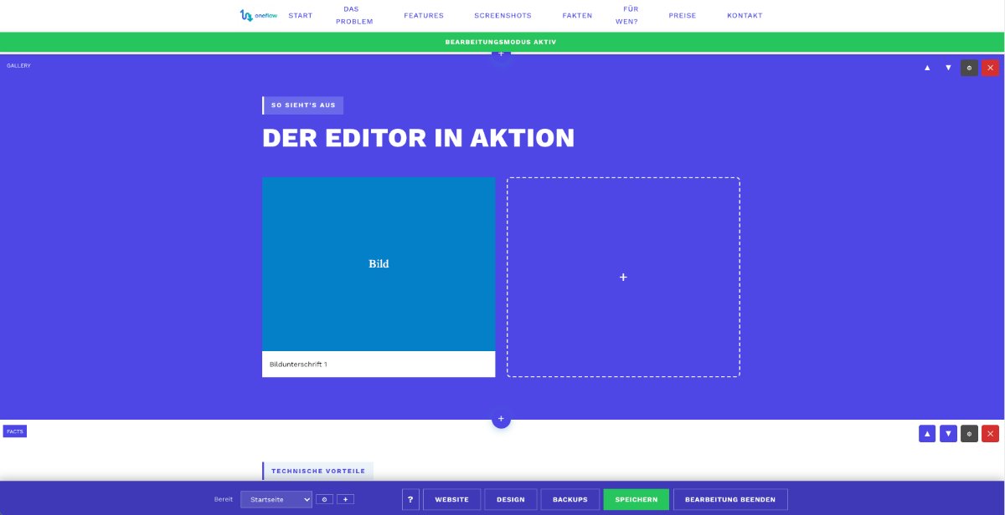1005x515 pixels.
Task: Move the Gallery section down
Action: tap(948, 68)
